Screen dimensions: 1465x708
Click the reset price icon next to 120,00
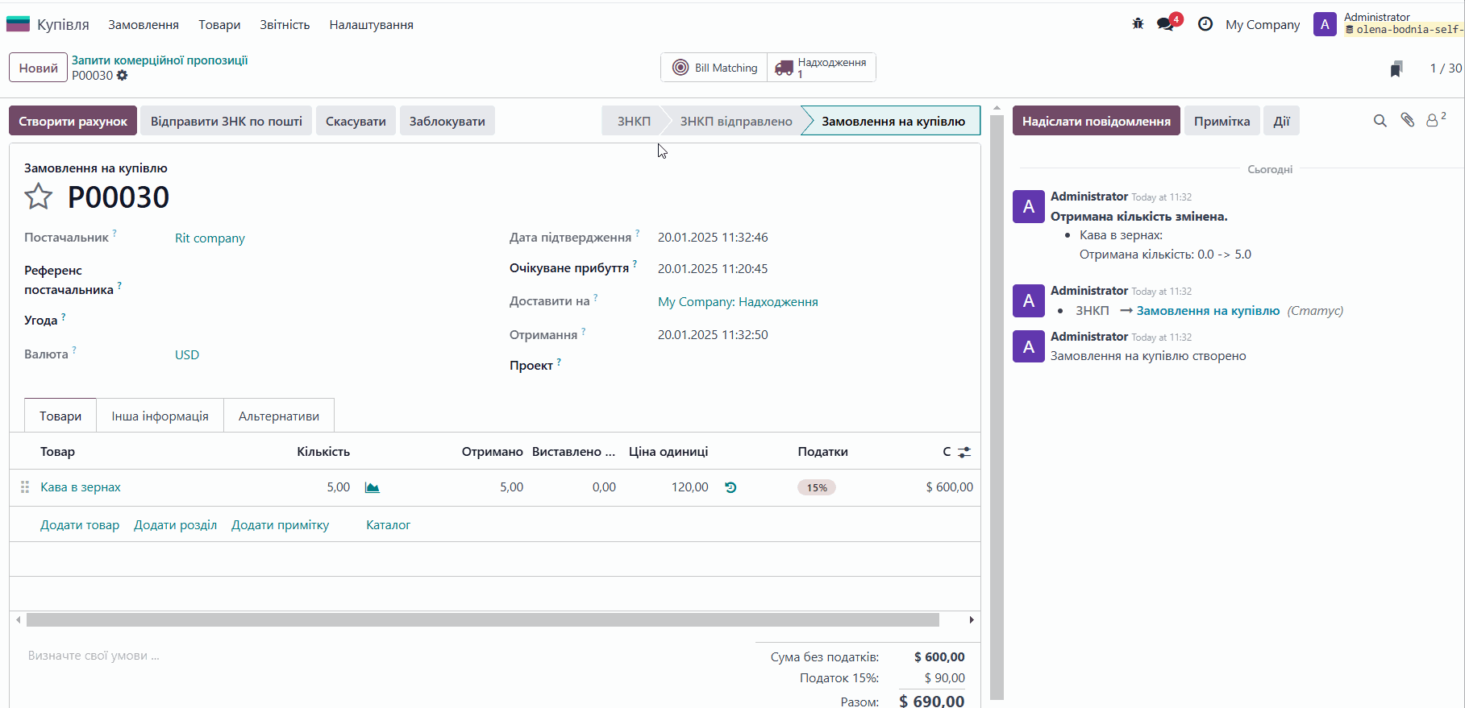pos(730,487)
